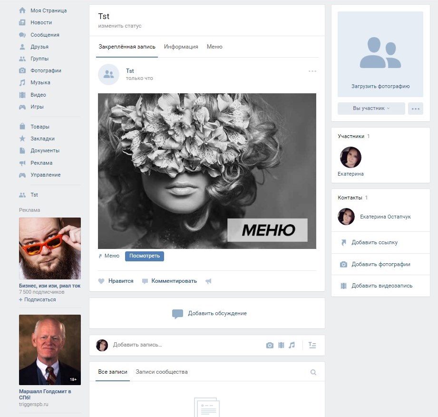This screenshot has height=417, width=438.
Task: Share post with megaphone icon
Action: [x=208, y=281]
